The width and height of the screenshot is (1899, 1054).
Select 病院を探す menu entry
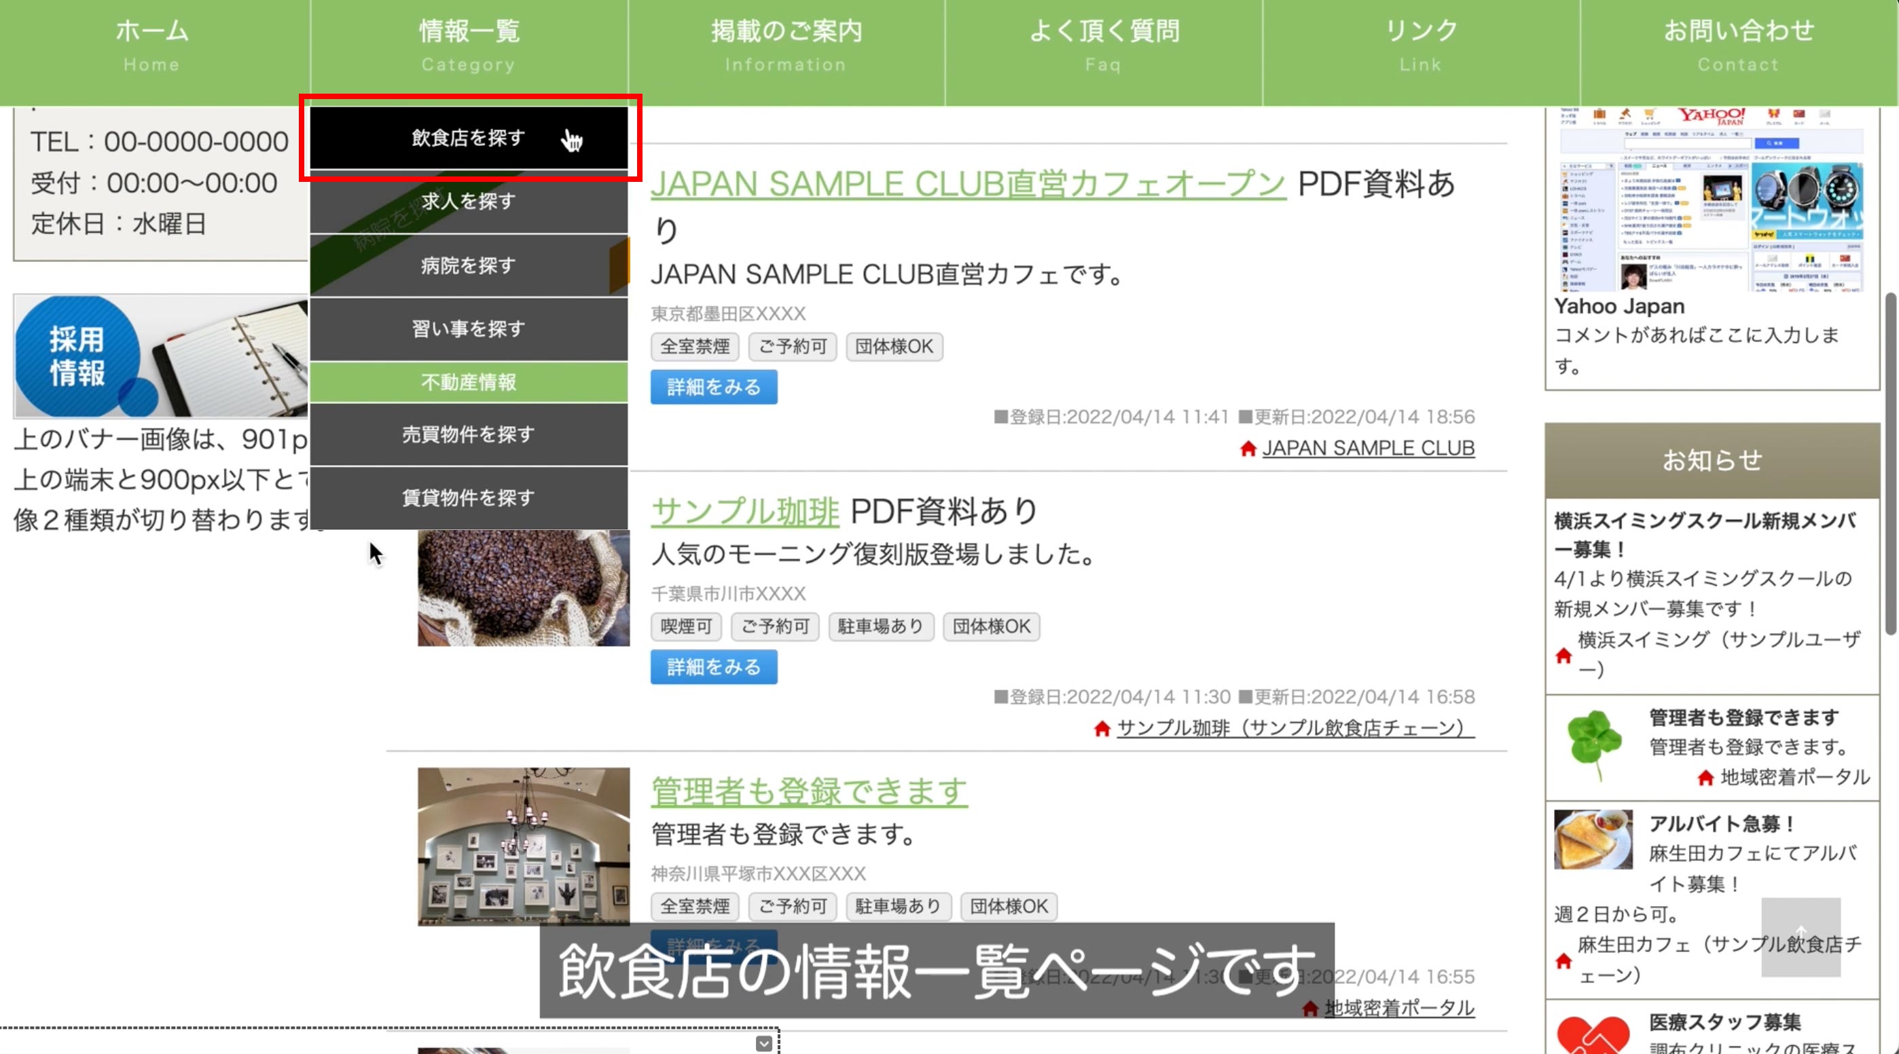click(x=469, y=265)
